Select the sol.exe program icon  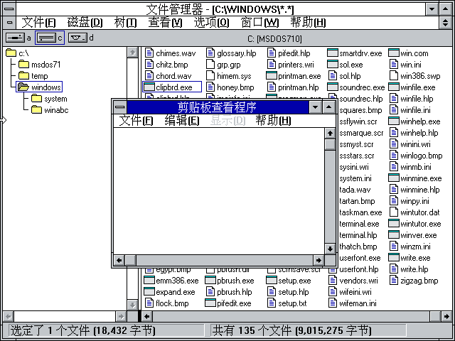pyautogui.click(x=333, y=65)
